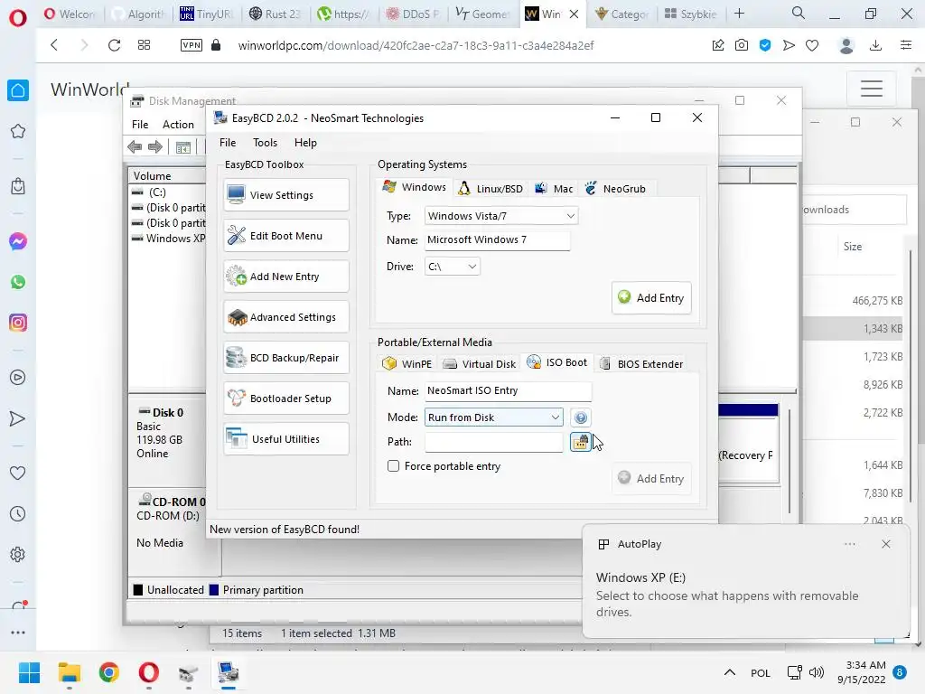Screen dimensions: 925x694
Task: Click Add Entry under Operating Systems
Action: point(651,298)
